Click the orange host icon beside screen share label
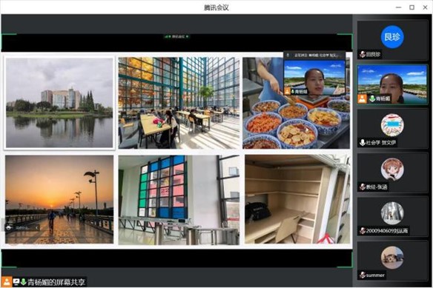Screen dimensions: 433x288 [6, 282]
